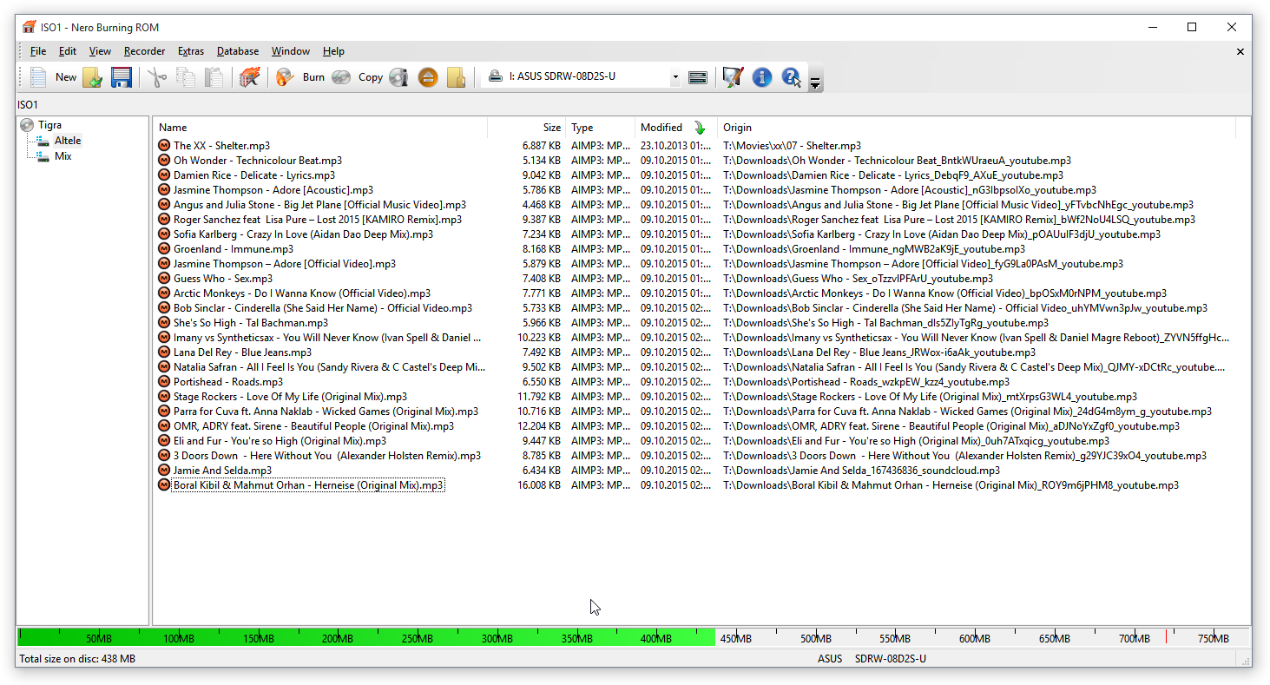Click the New compilation document icon
1270x685 pixels.
click(38, 77)
